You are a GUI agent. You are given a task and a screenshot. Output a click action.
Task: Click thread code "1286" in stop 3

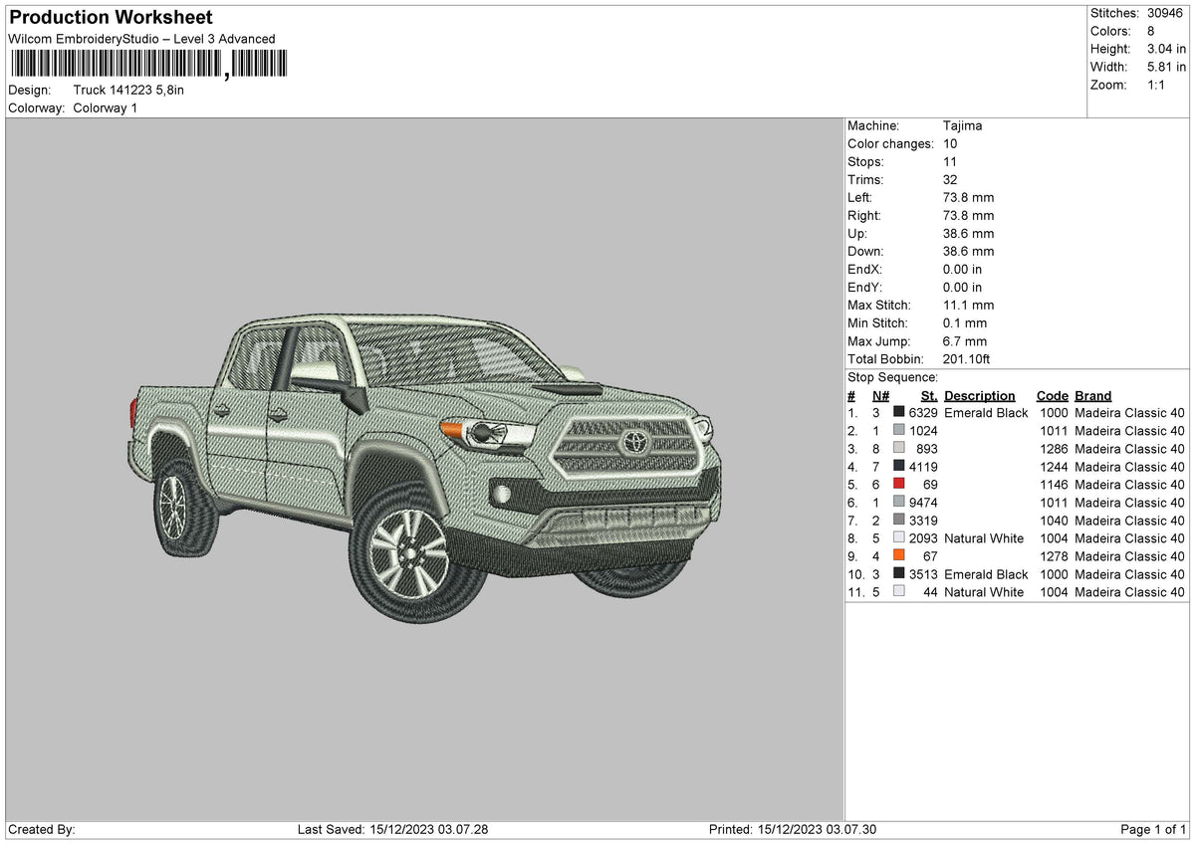click(x=1054, y=449)
